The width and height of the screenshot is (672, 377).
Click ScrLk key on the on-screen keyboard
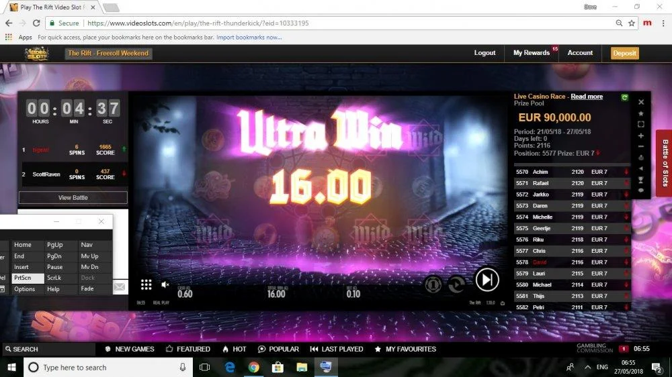click(60, 278)
